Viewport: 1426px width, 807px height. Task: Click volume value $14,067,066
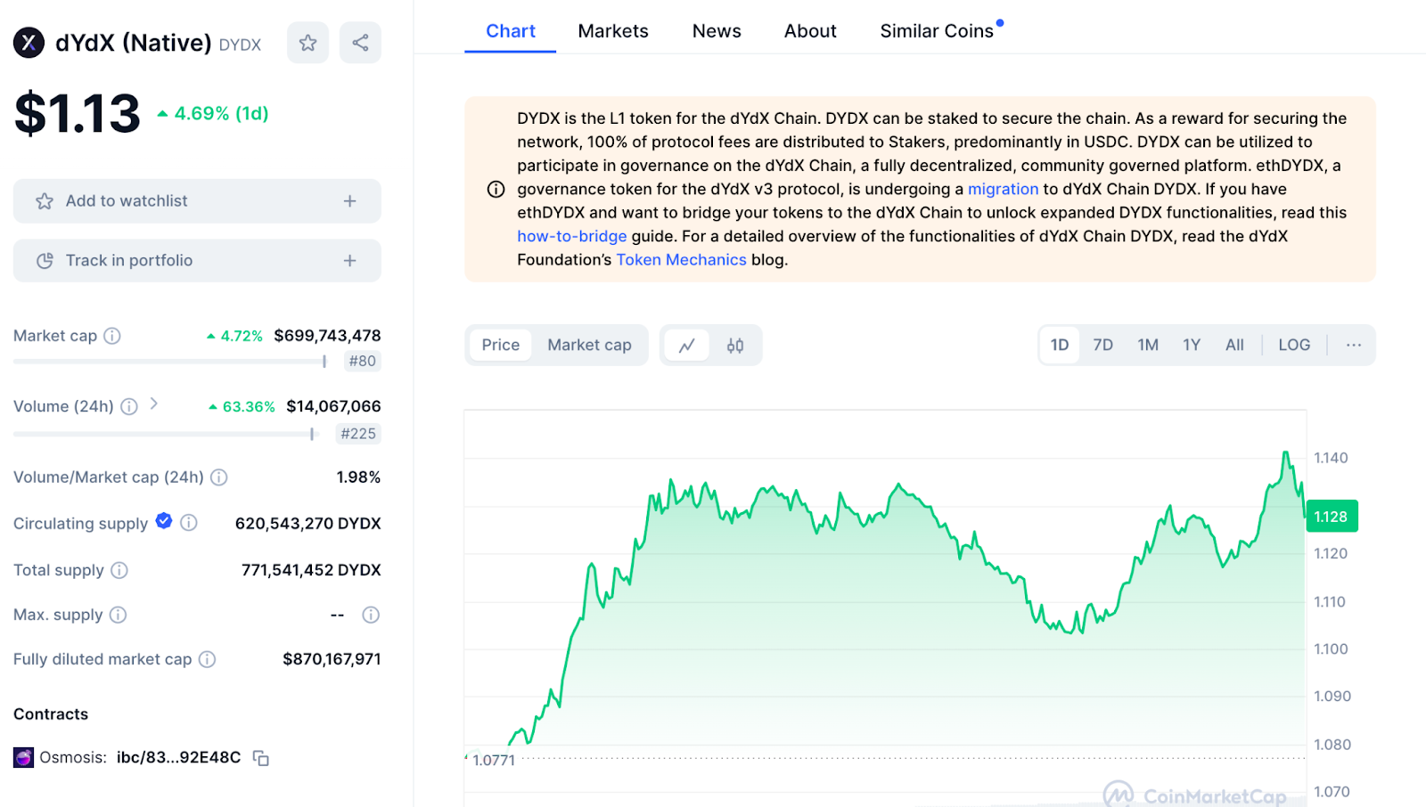point(333,406)
